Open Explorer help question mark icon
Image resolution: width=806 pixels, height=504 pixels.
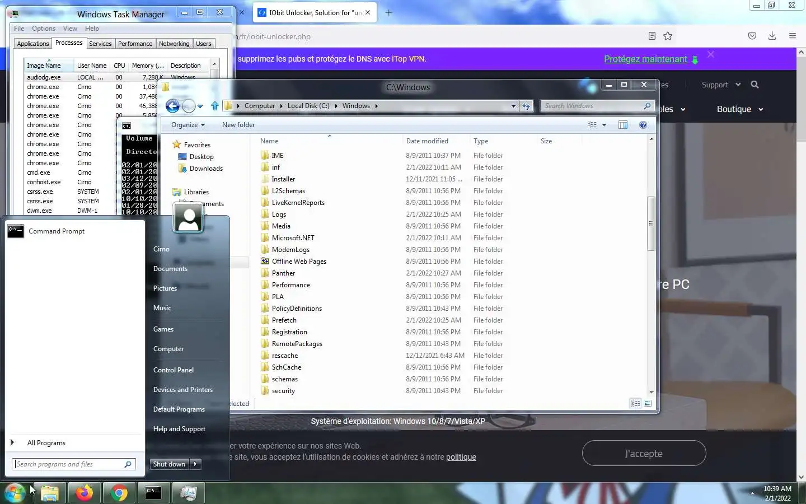[x=643, y=125]
